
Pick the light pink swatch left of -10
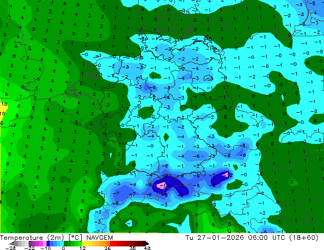[x=44, y=243]
